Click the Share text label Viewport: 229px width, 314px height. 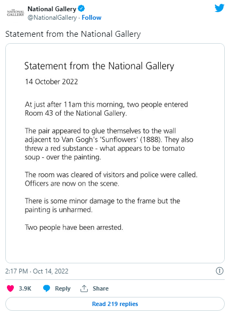101,288
